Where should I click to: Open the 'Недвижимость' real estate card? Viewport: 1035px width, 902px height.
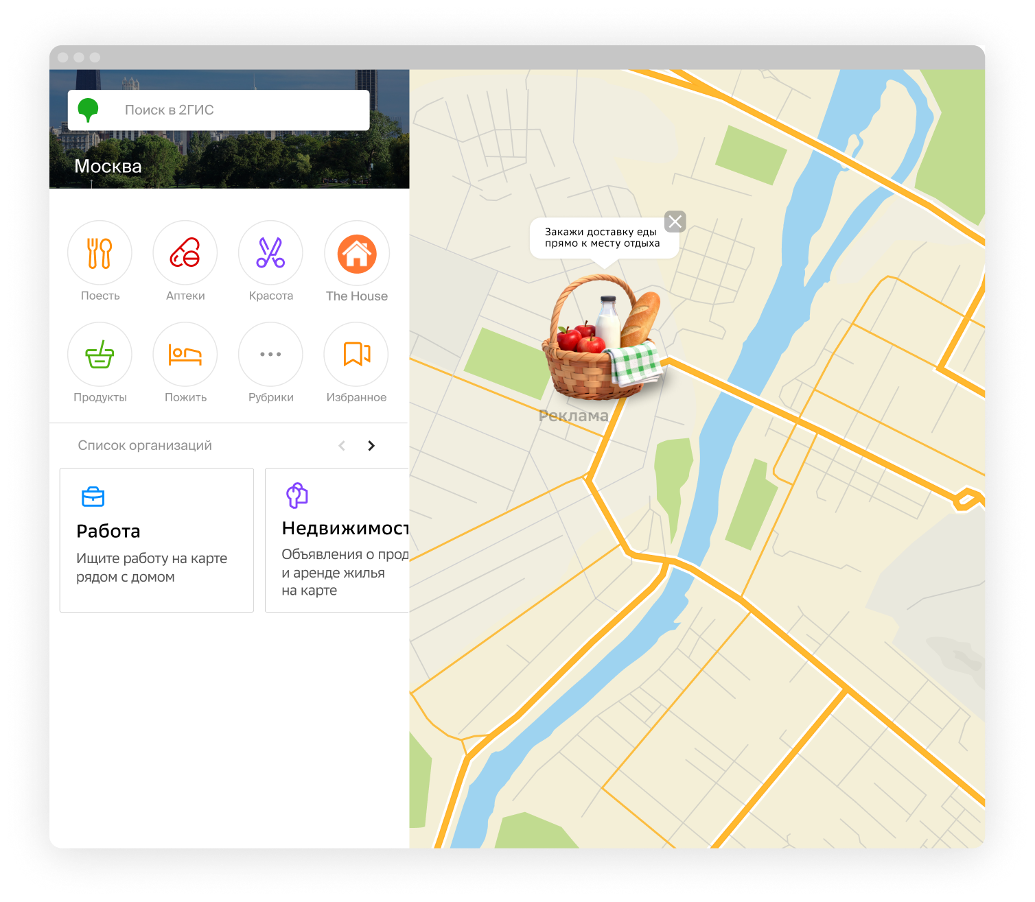pyautogui.click(x=337, y=540)
